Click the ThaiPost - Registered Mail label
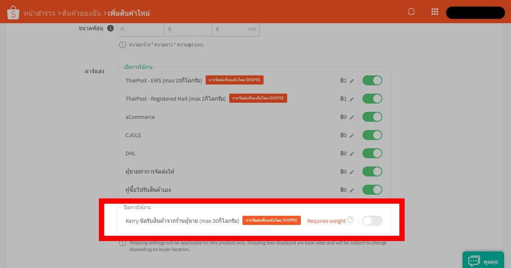Image resolution: width=511 pixels, height=268 pixels. tap(176, 99)
